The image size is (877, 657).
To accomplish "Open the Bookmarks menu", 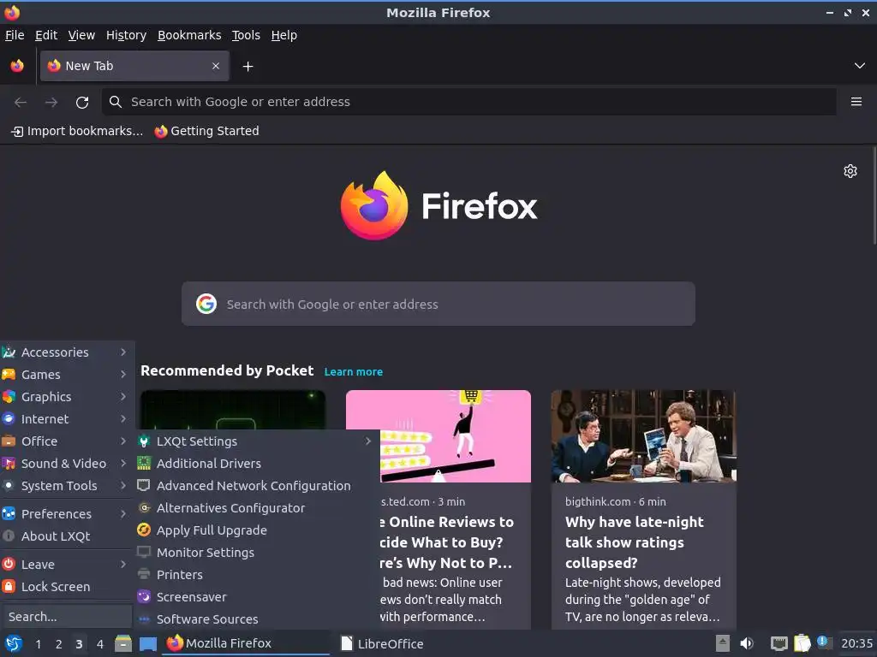I will pyautogui.click(x=189, y=35).
